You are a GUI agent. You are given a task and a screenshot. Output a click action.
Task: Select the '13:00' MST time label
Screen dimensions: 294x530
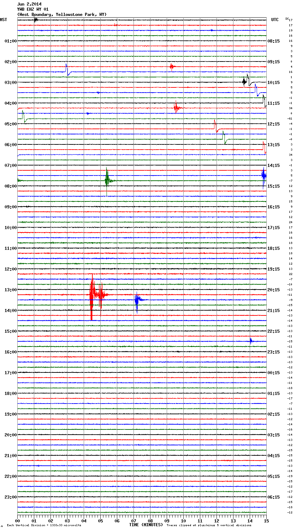[x=10, y=290]
